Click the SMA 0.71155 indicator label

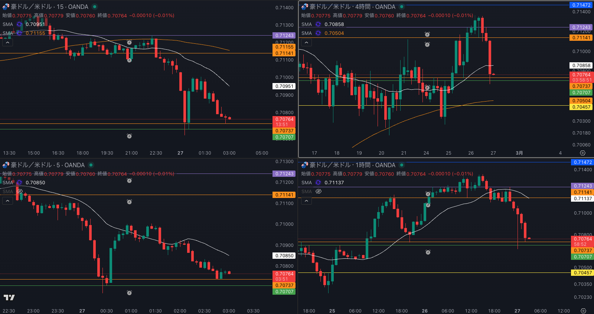point(8,33)
